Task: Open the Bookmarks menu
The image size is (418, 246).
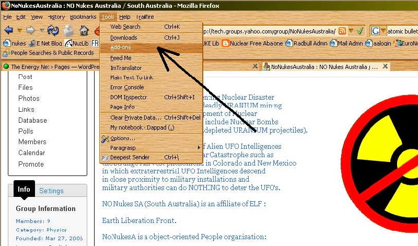Action: pyautogui.click(x=83, y=17)
